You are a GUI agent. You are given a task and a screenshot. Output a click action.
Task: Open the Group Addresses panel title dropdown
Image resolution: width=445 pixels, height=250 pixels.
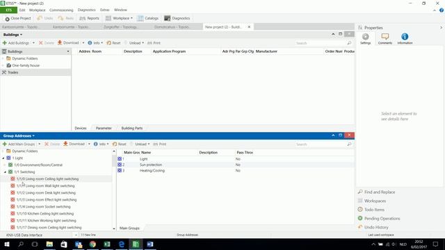[x=19, y=136]
